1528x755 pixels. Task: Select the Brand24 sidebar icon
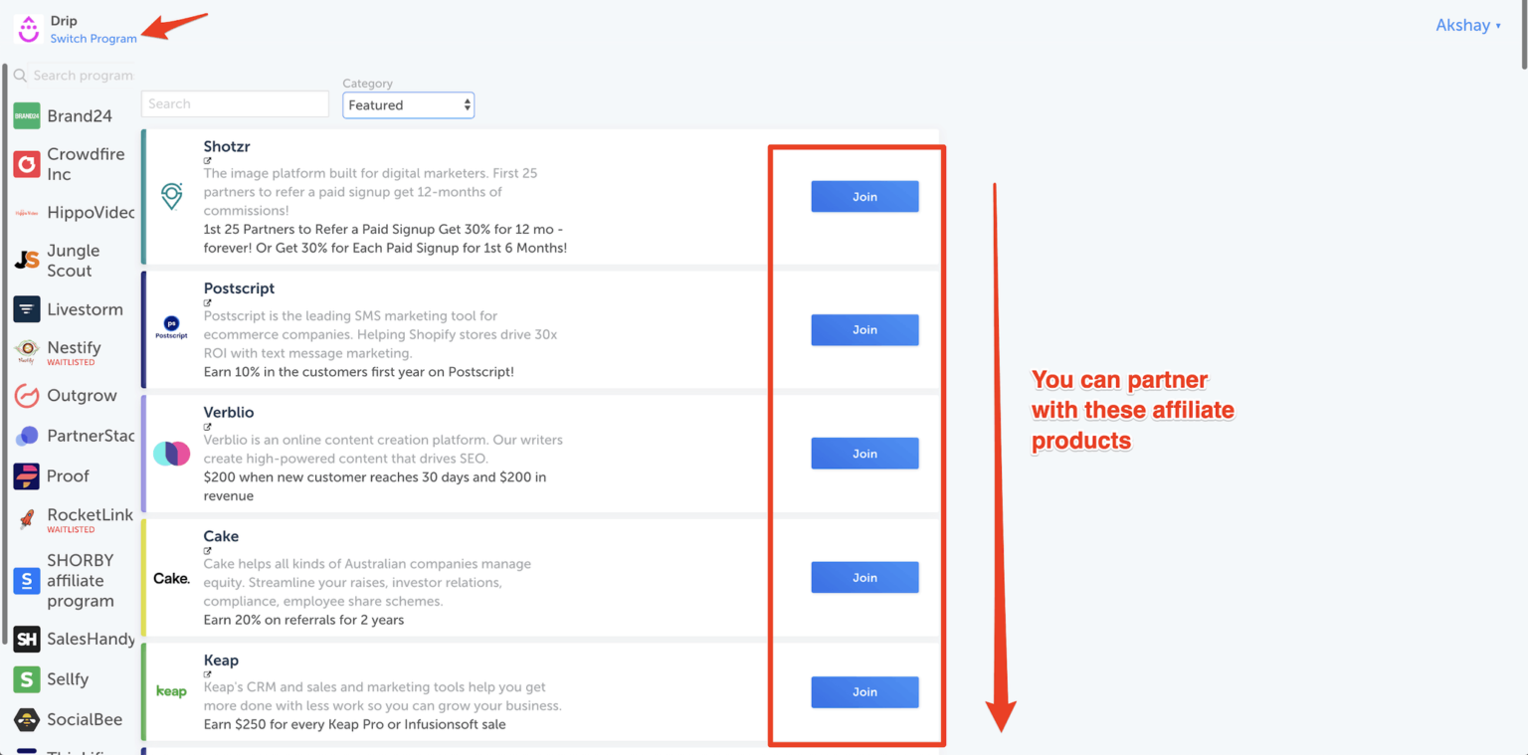(25, 115)
